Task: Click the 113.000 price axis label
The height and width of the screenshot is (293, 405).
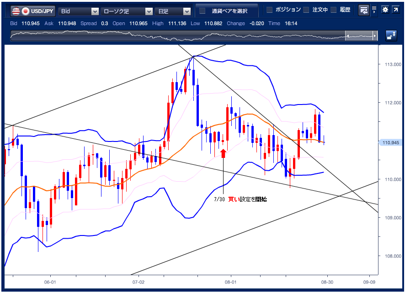Action: point(393,64)
